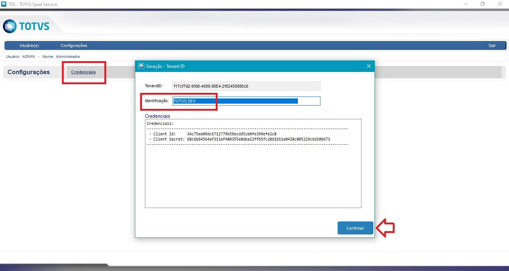509x271 pixels.
Task: Click the Client Secret value 68c6b64564ef...
Action: (x=259, y=139)
